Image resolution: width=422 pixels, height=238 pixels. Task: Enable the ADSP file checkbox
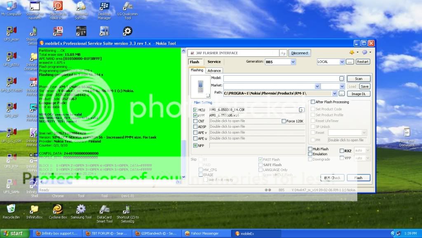[195, 127]
